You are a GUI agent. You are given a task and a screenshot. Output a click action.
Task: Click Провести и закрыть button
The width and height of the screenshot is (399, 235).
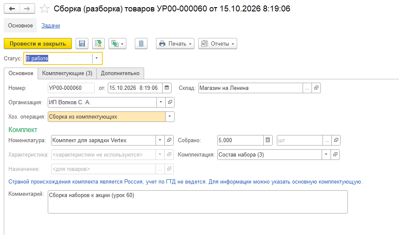point(38,43)
